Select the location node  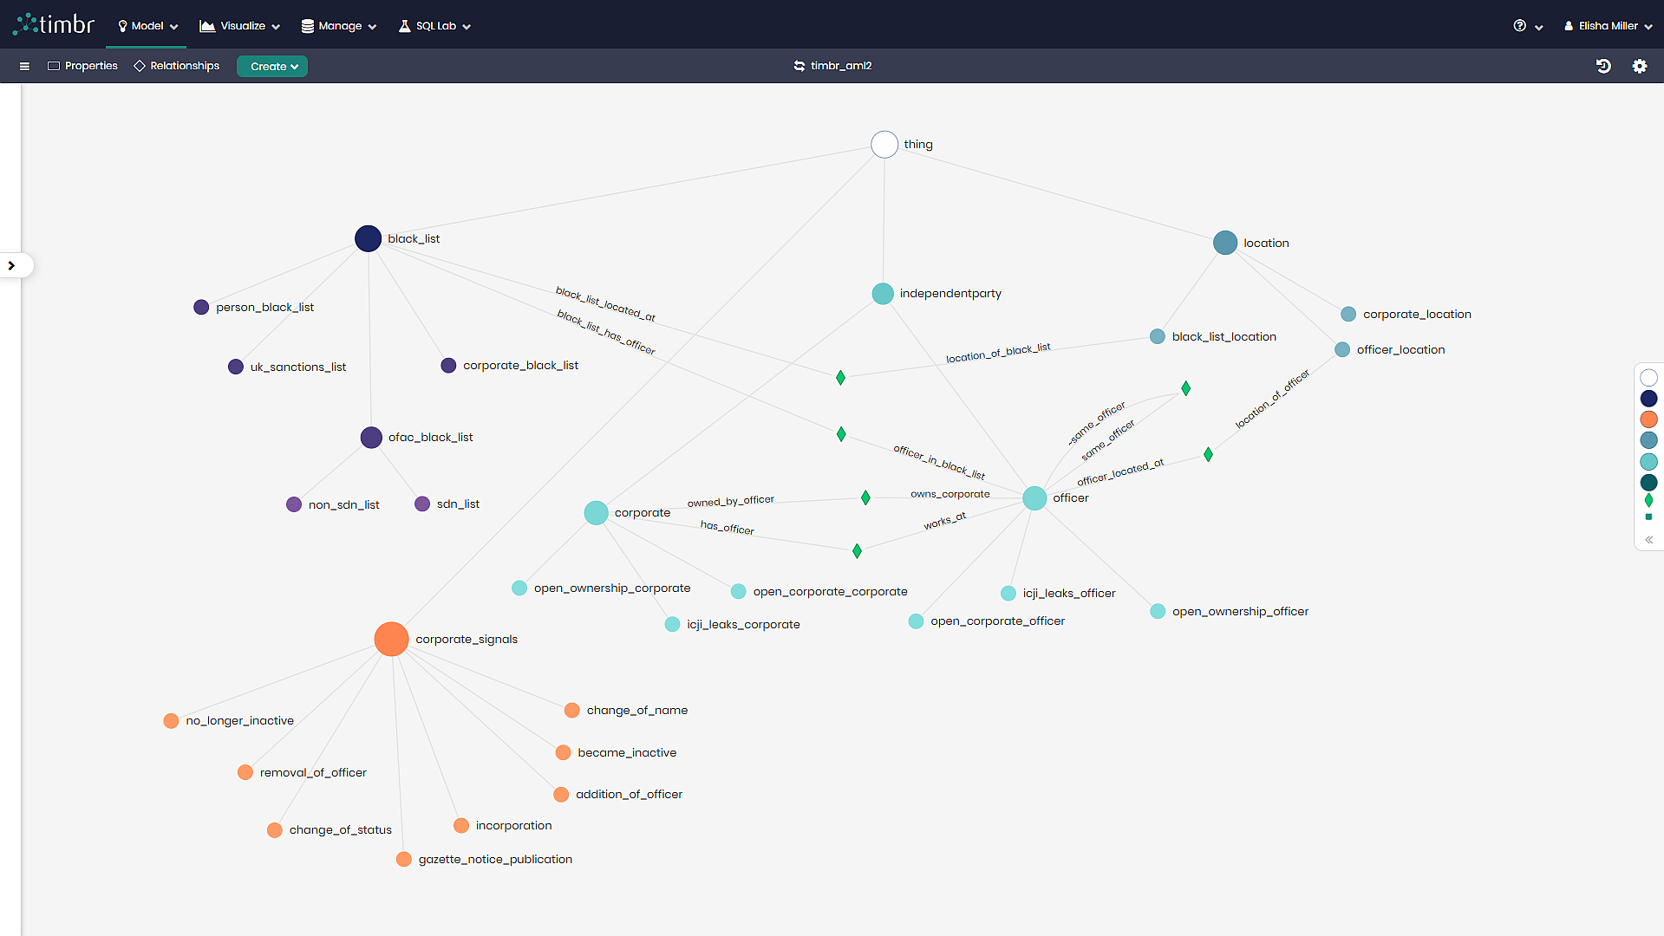1224,243
